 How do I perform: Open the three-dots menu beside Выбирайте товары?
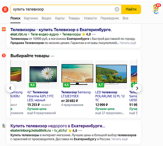[52, 56]
